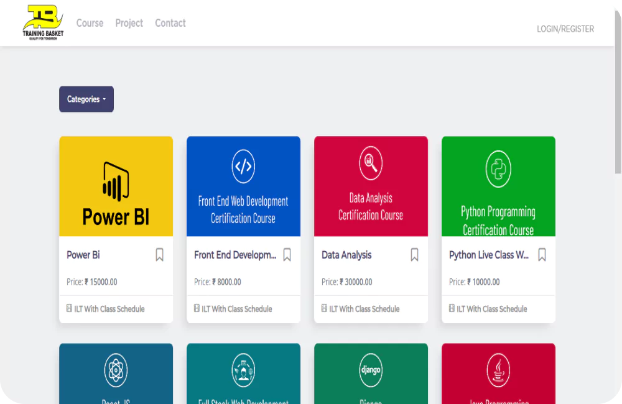Click ILT With Class Schedule under Front End
Image resolution: width=622 pixels, height=404 pixels.
click(237, 309)
